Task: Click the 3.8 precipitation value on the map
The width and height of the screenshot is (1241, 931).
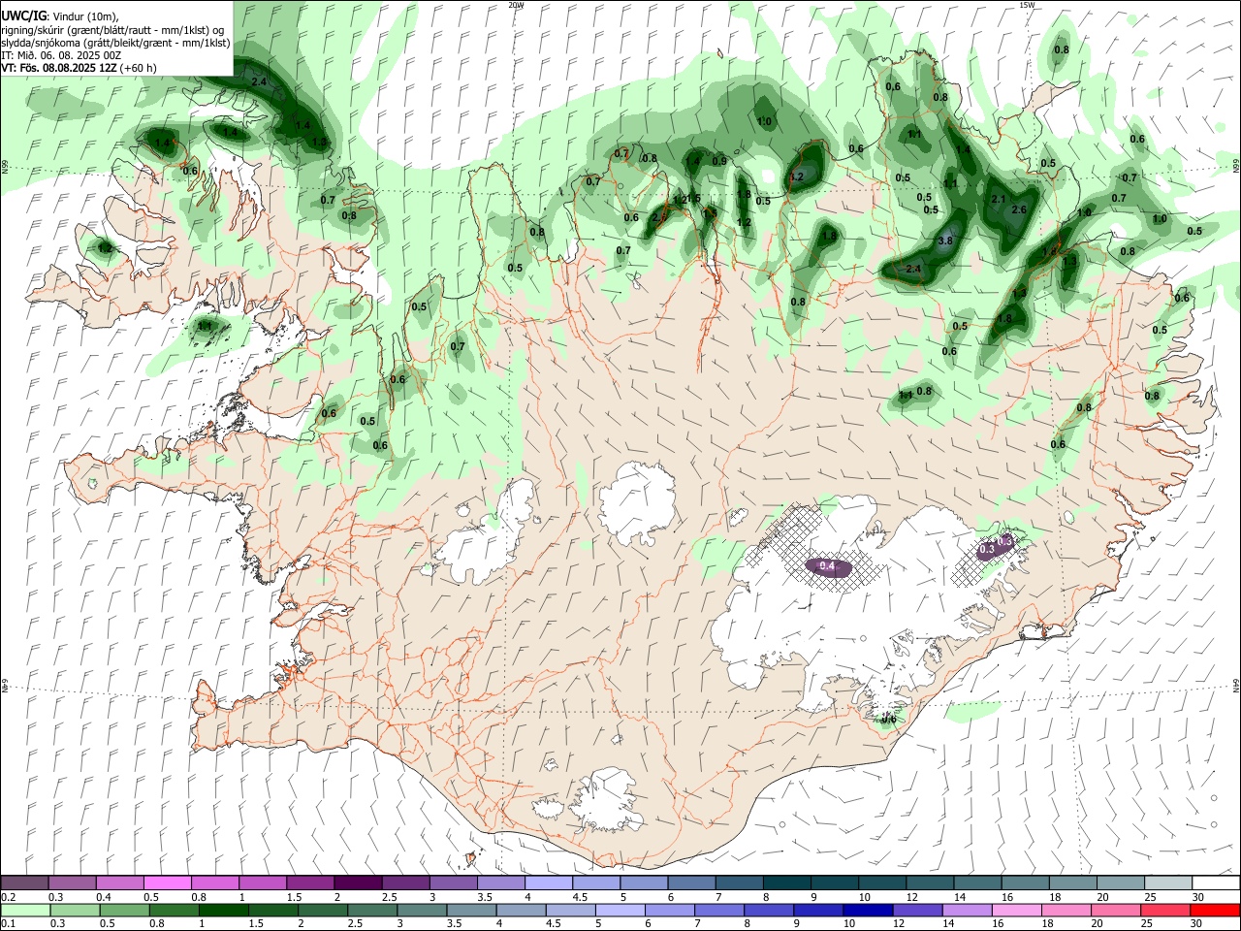Action: coord(946,241)
